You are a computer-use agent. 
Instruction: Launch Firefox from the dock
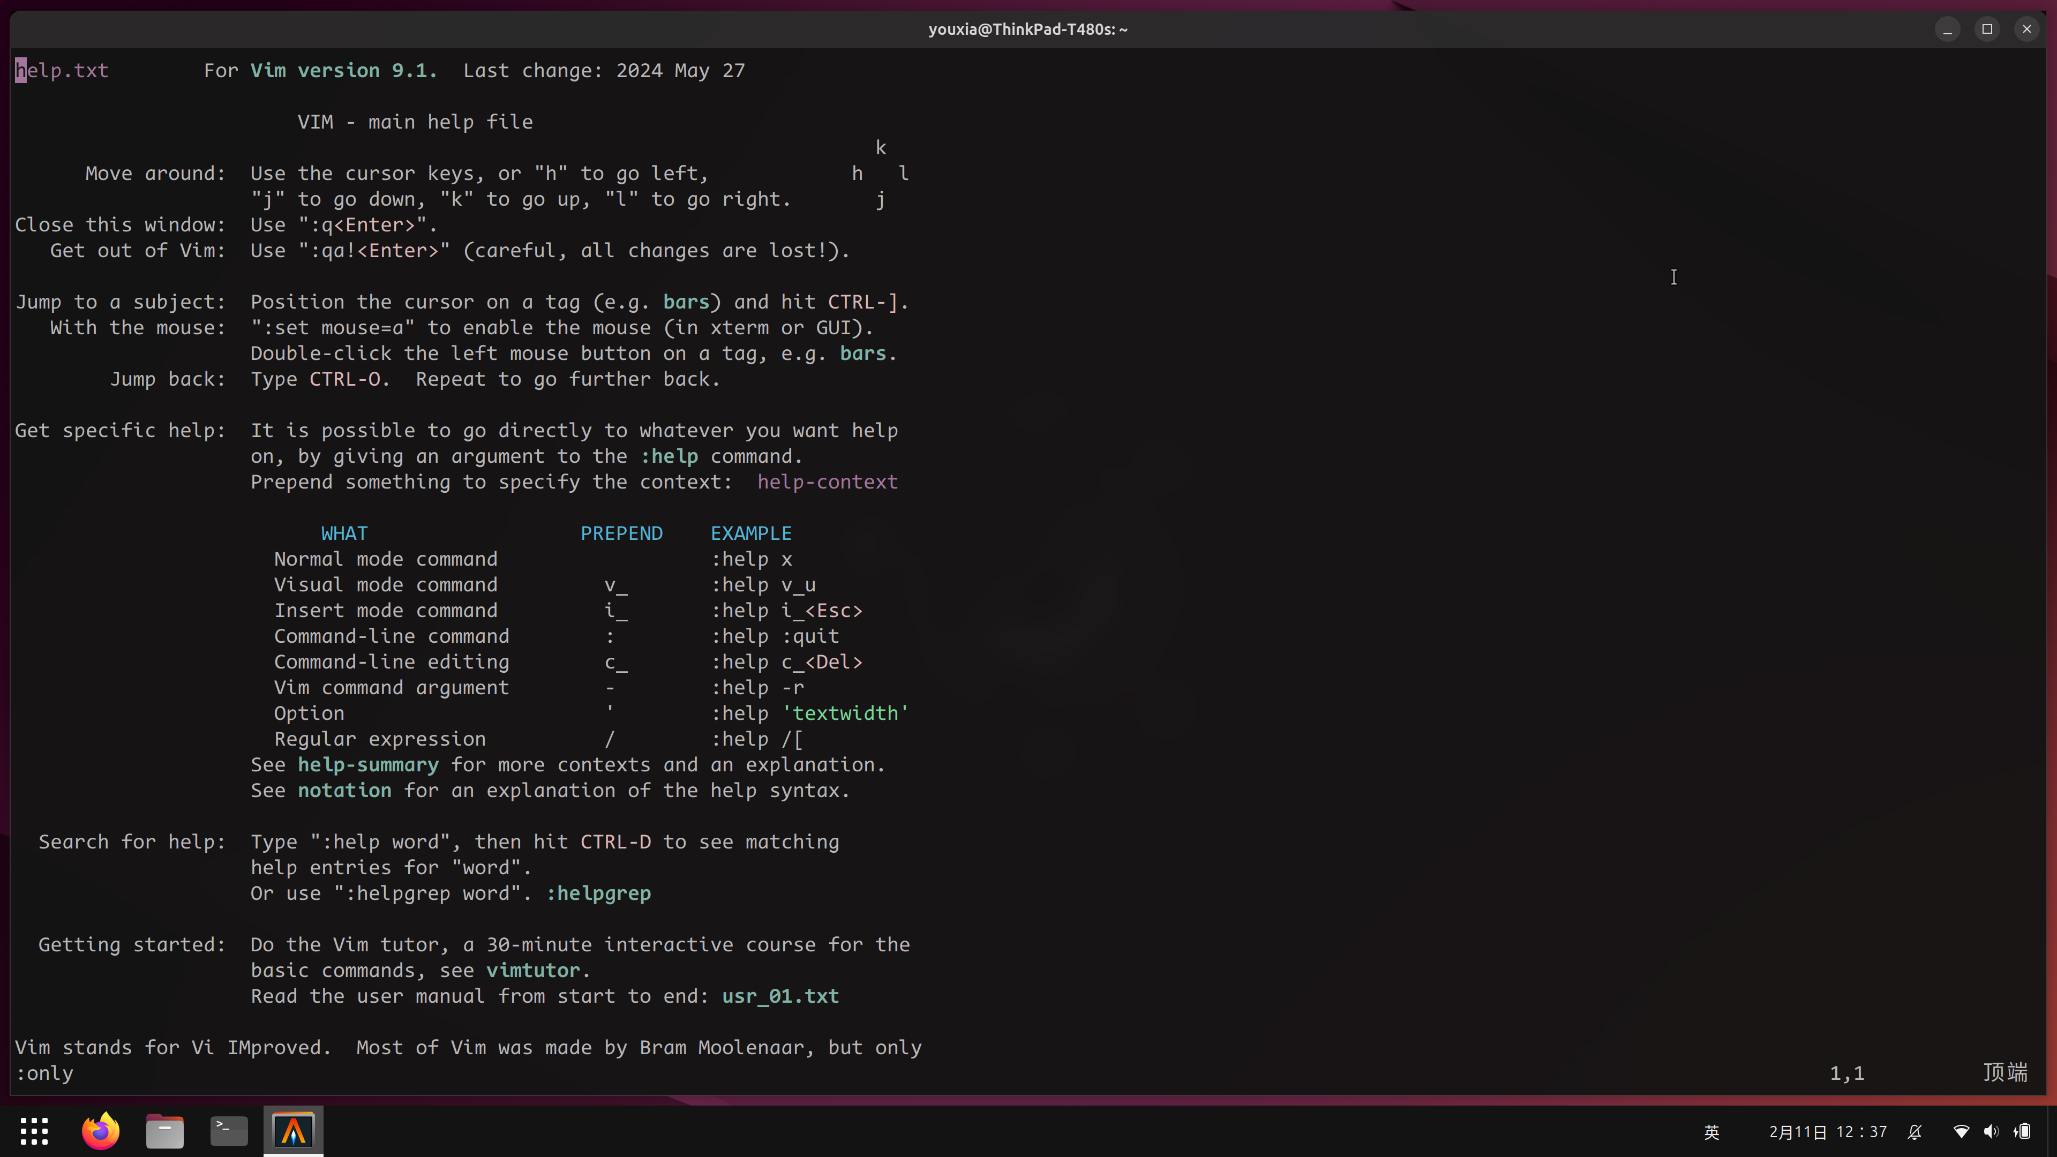pos(100,1131)
